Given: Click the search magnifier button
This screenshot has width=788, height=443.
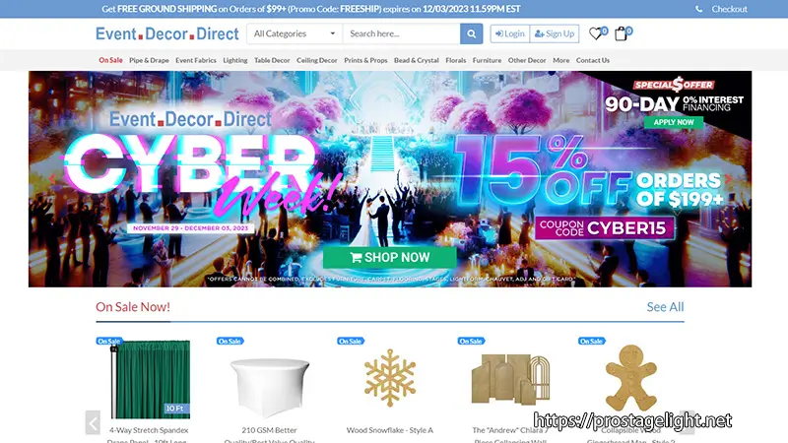Looking at the screenshot, I should (471, 33).
